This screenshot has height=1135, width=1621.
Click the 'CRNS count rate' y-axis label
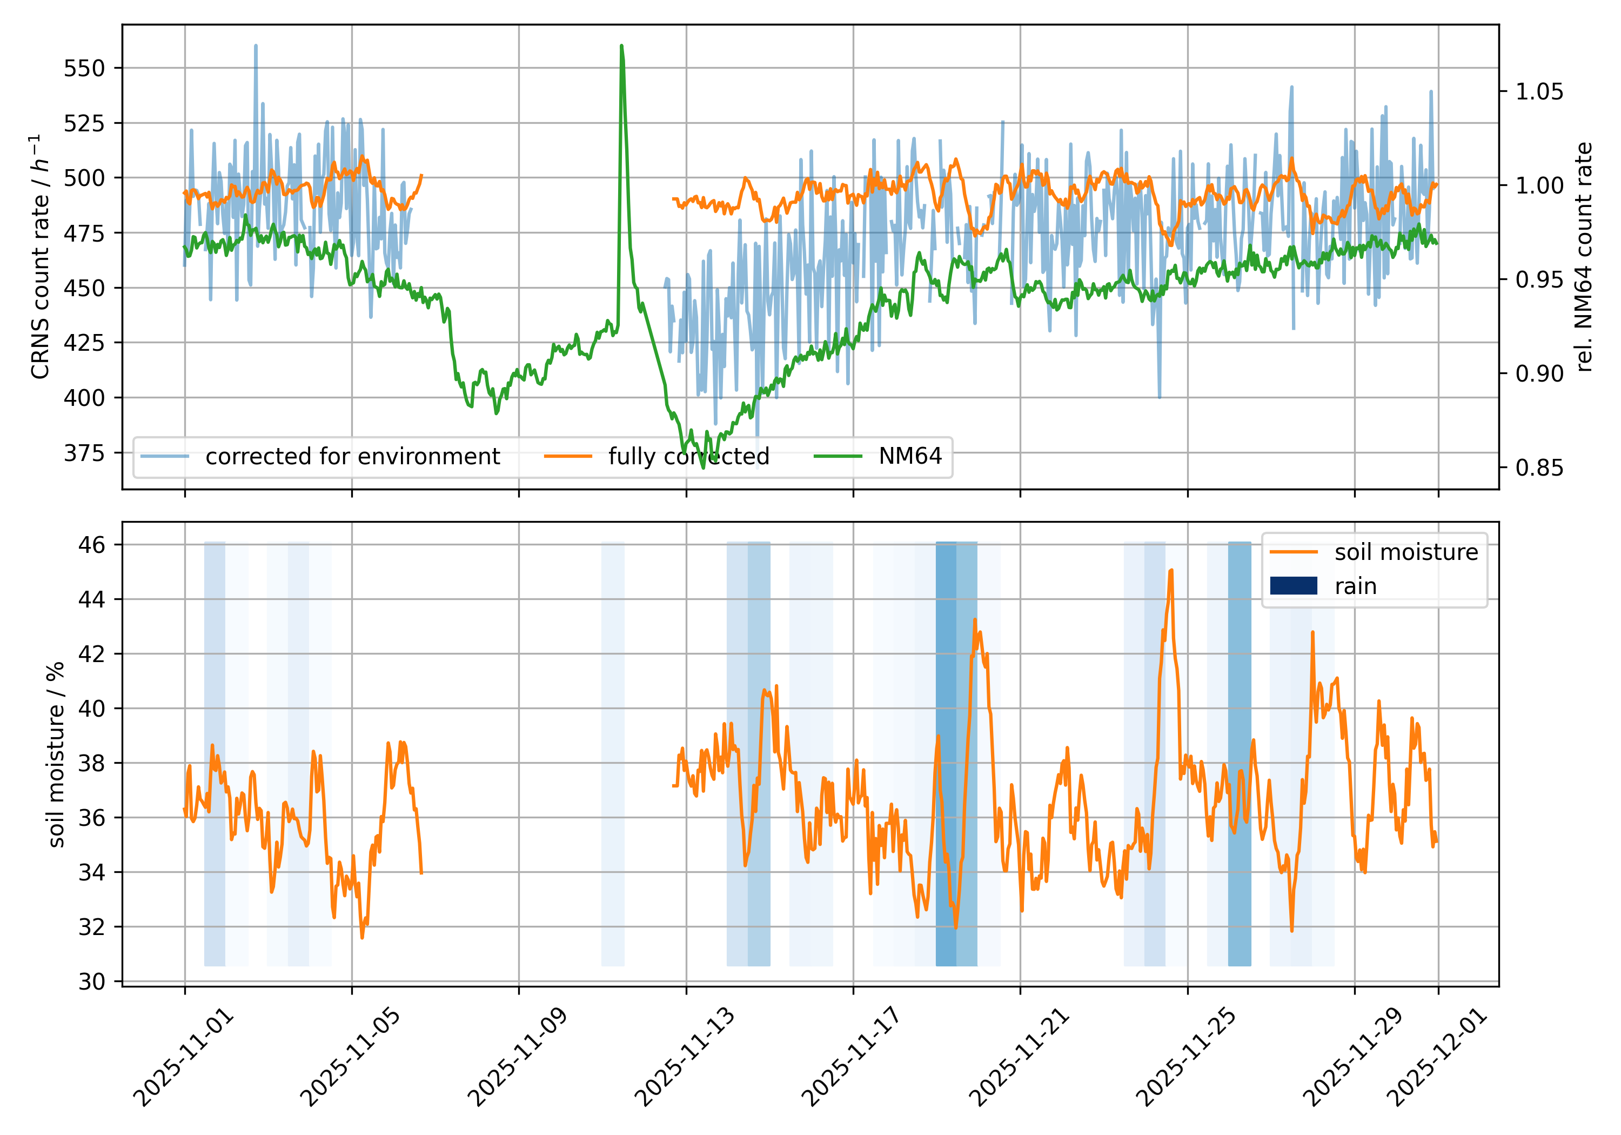point(40,257)
